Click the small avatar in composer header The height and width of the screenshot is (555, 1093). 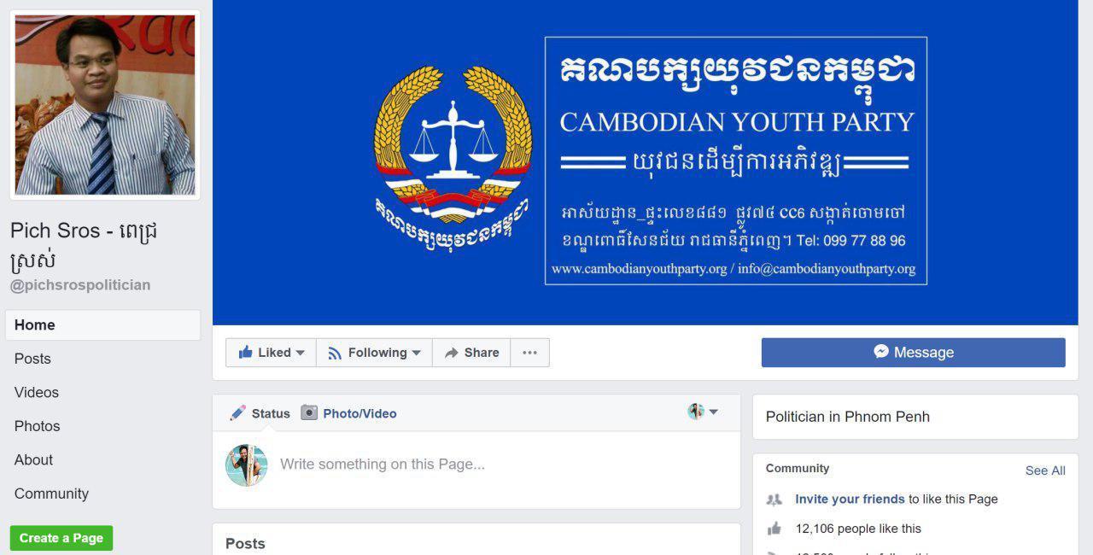coord(696,412)
